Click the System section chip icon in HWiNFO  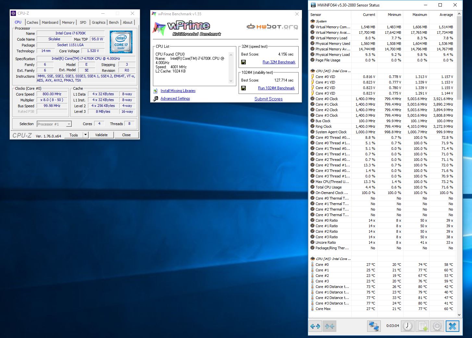(x=313, y=21)
